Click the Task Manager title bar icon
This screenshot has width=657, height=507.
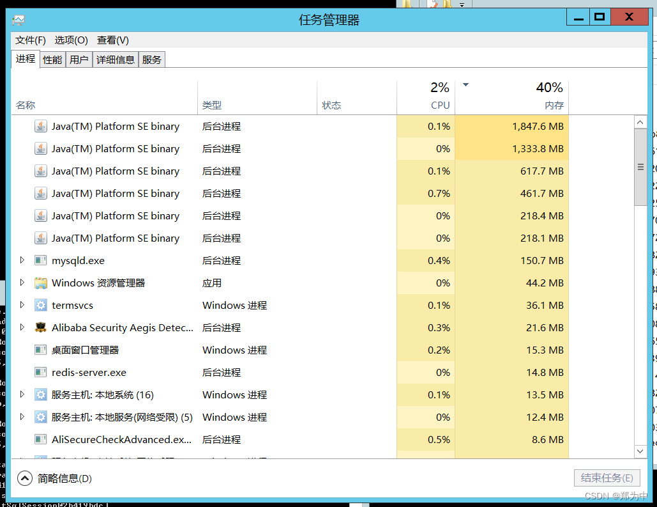click(19, 20)
